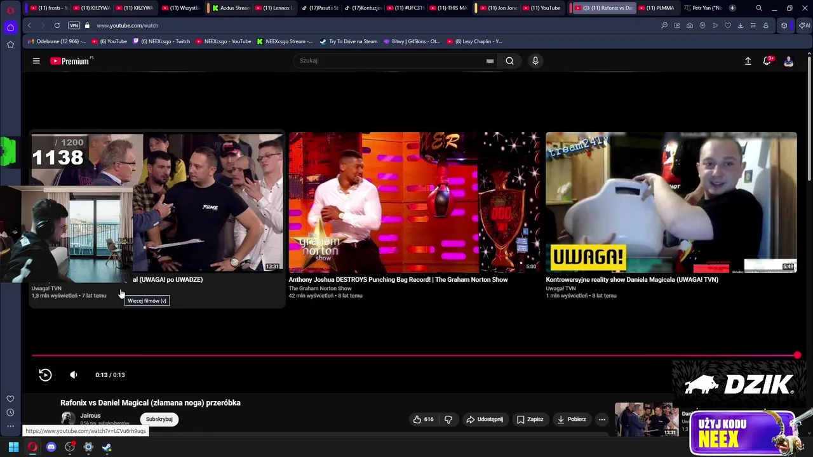Save the video with Zapisz
The width and height of the screenshot is (813, 457).
click(530, 420)
